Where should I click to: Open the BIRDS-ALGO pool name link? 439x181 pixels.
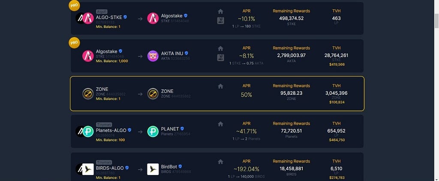point(110,168)
